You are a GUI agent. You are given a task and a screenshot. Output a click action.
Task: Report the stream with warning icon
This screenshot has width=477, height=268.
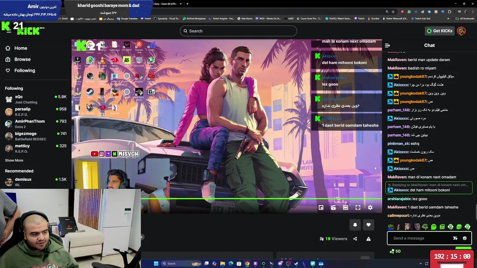click(369, 239)
